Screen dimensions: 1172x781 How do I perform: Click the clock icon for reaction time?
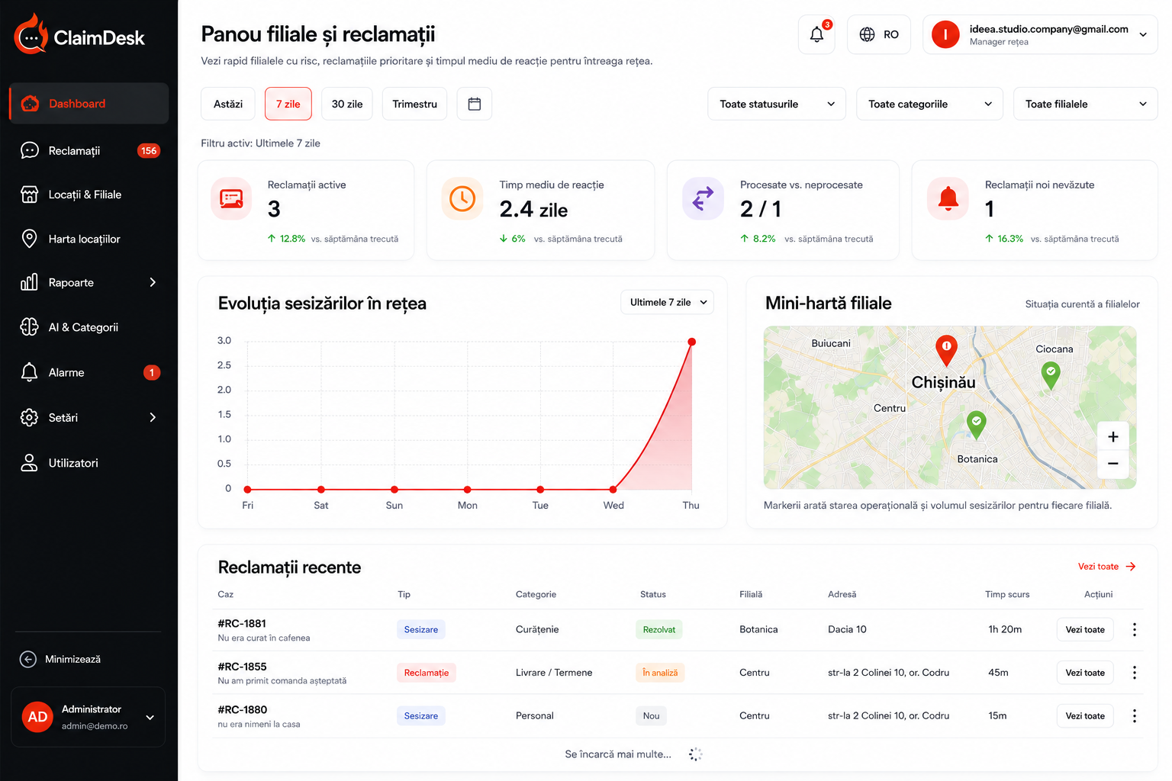(462, 199)
